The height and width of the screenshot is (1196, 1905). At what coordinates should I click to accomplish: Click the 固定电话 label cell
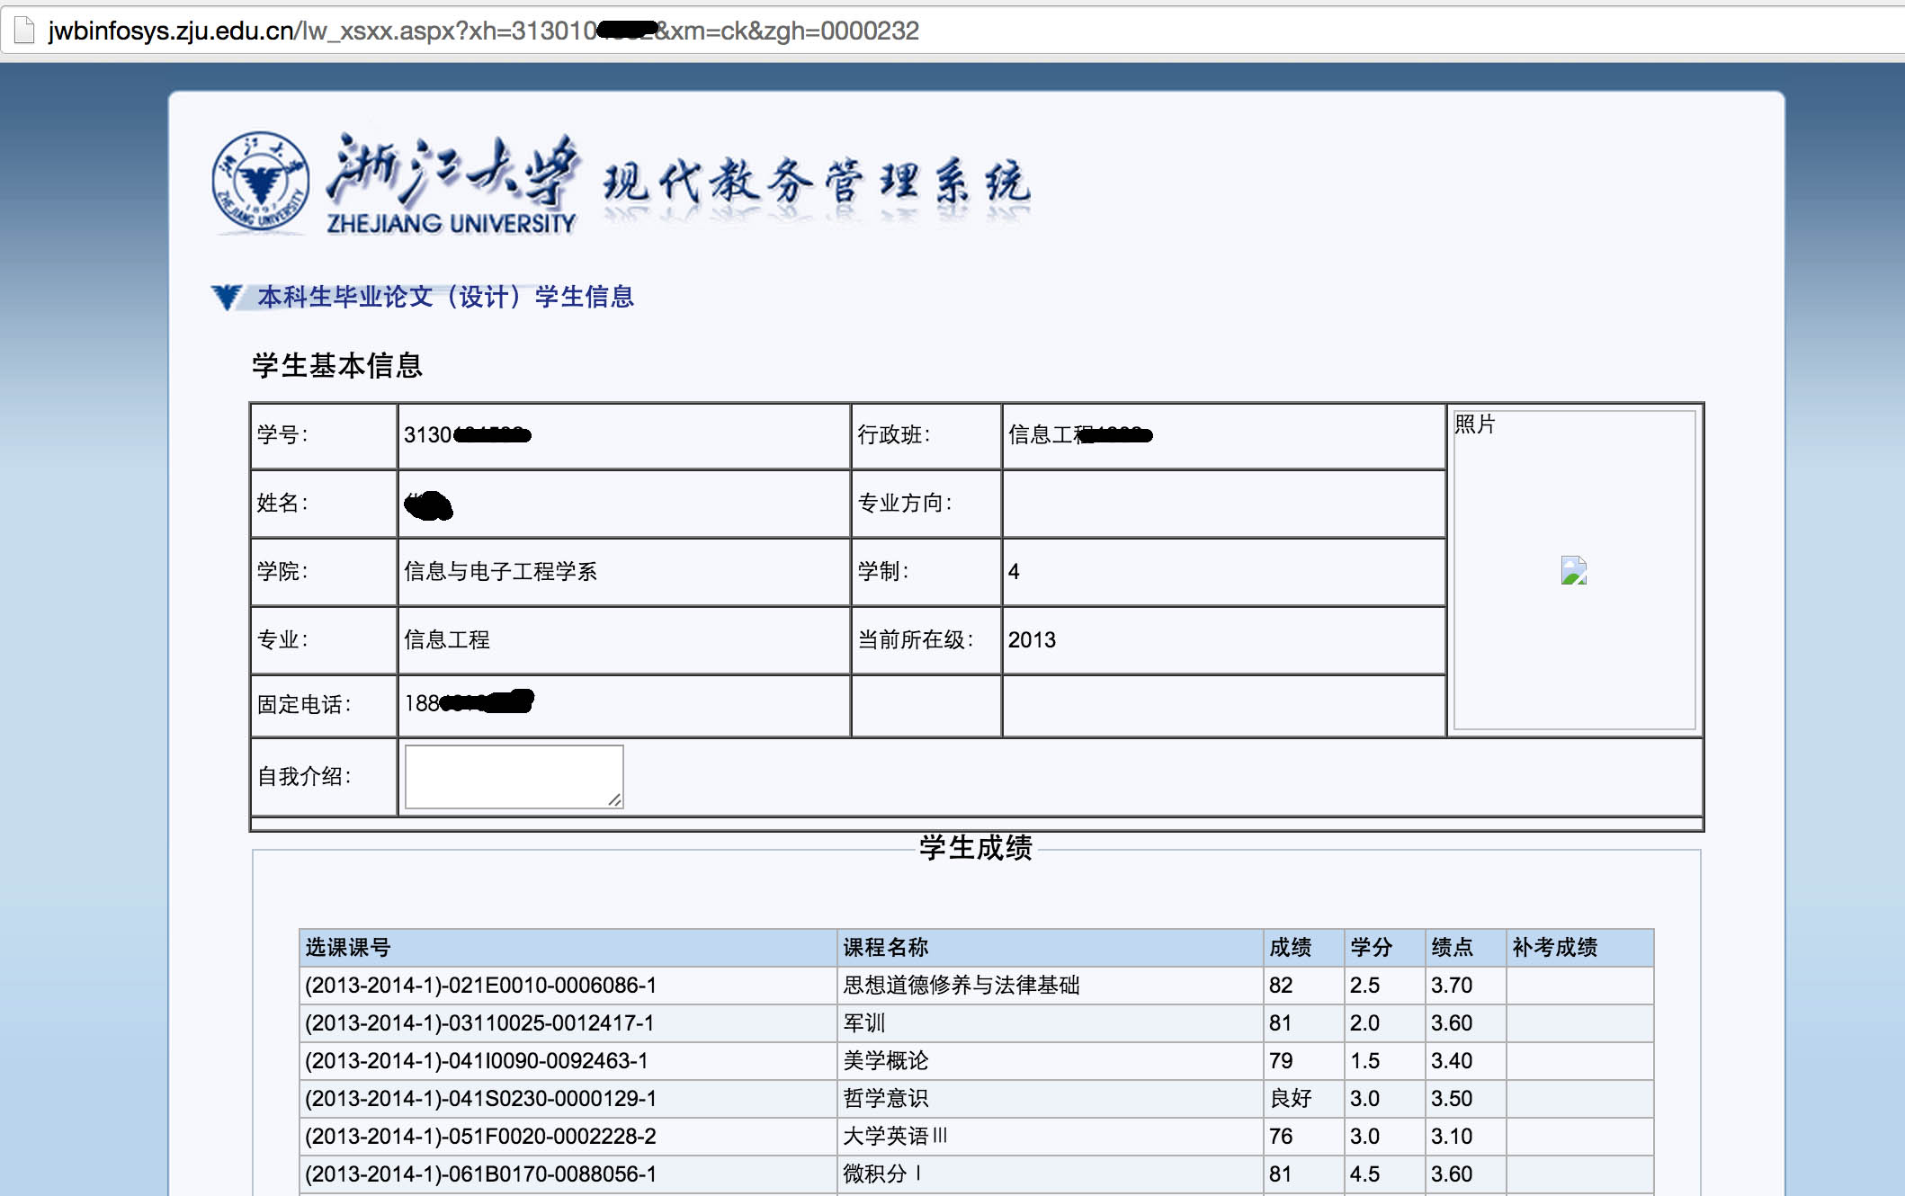pyautogui.click(x=324, y=705)
